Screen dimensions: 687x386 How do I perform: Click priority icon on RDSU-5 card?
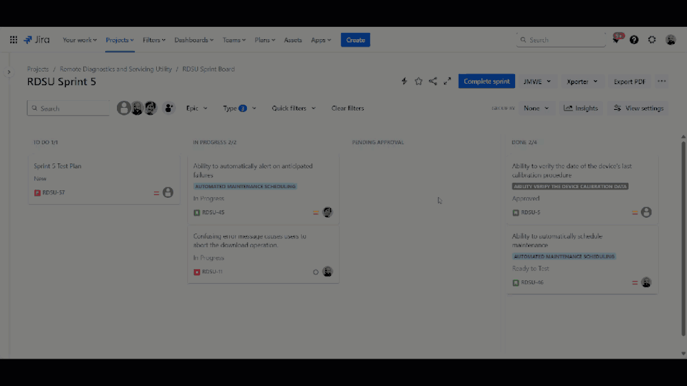635,213
